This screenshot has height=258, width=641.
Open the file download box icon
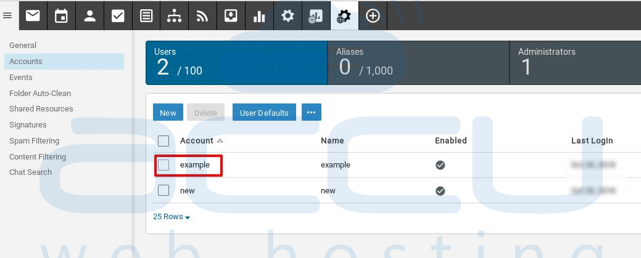[231, 15]
